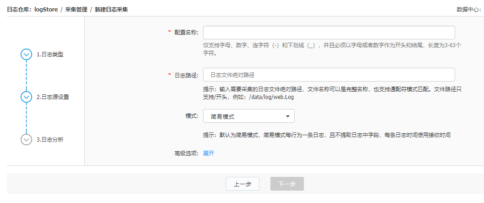
Task: Click logStore in the breadcrumb
Action: pos(46,10)
